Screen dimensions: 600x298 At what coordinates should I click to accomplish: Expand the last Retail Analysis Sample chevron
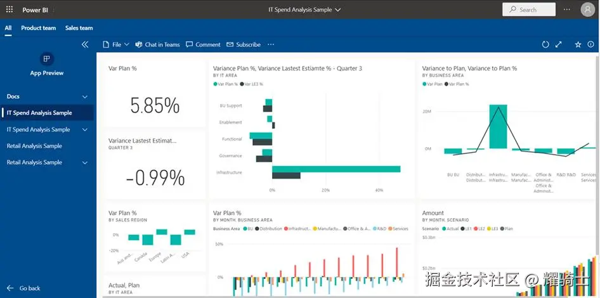[x=85, y=162]
